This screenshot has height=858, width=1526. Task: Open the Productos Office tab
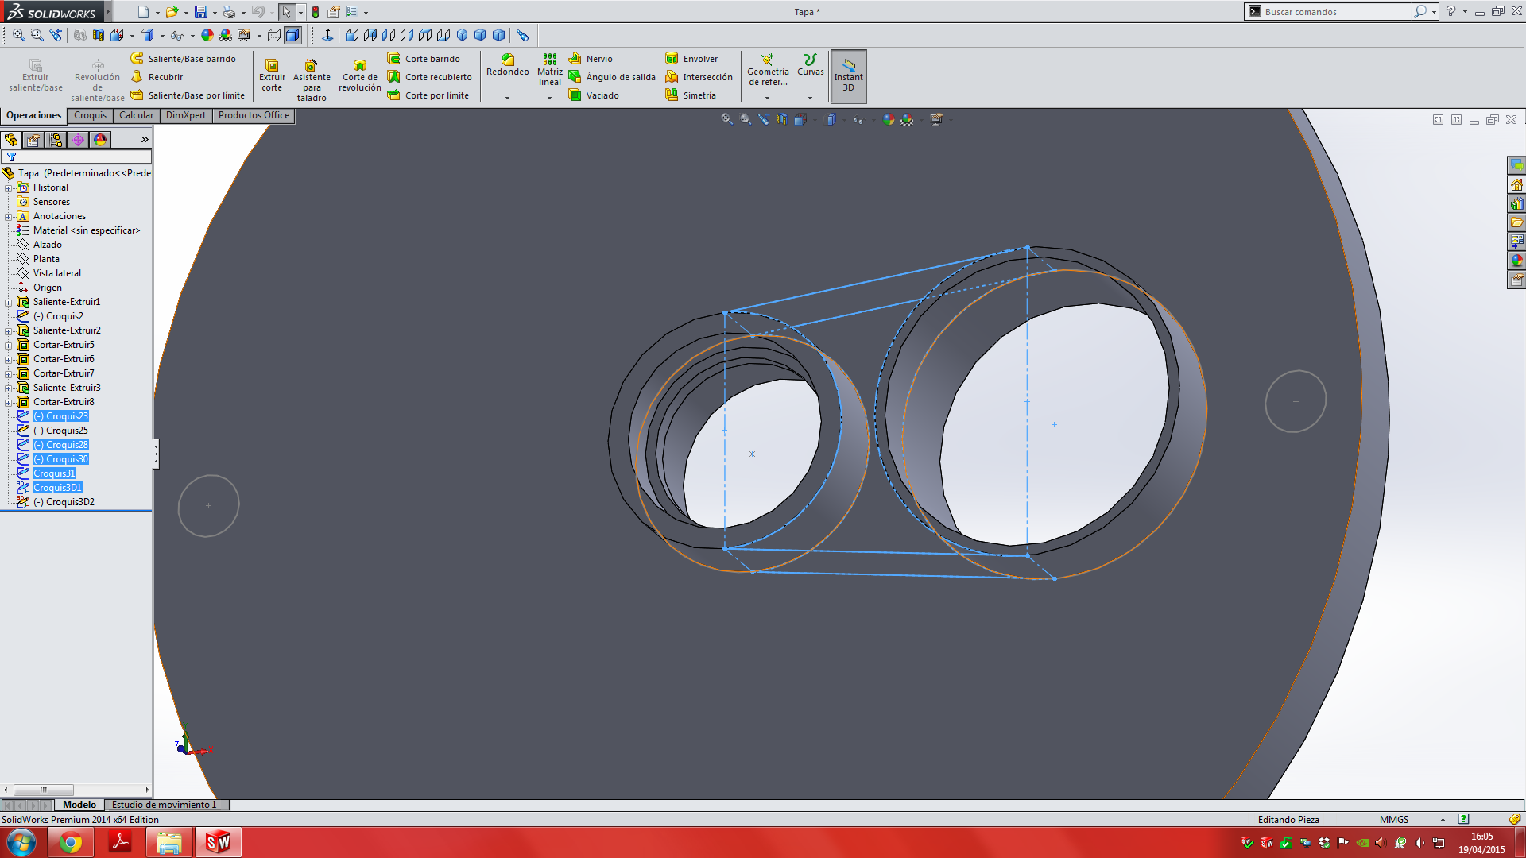254,116
